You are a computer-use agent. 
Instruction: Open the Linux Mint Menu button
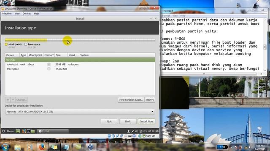tap(8, 131)
